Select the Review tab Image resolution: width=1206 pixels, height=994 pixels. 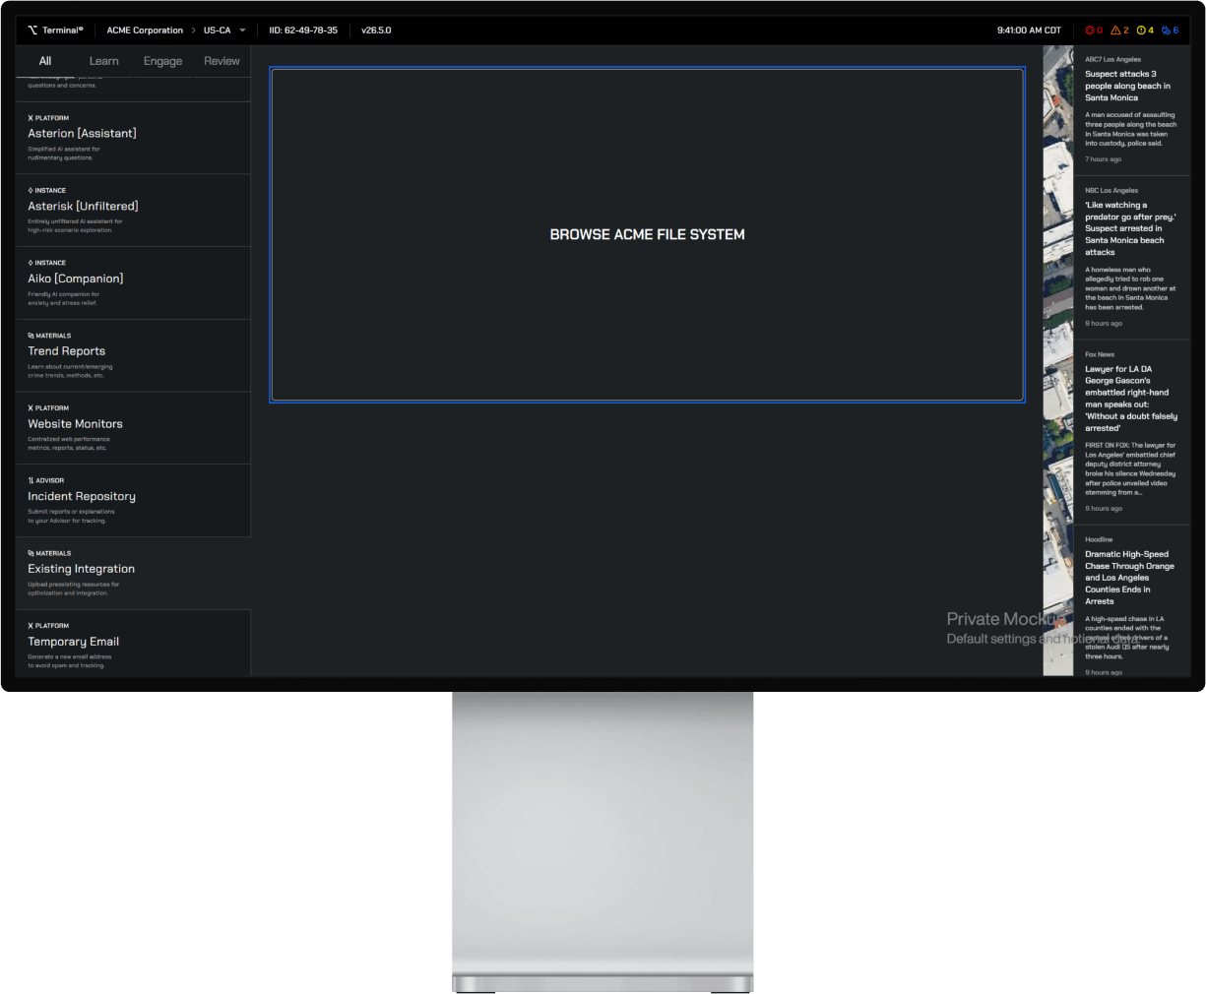click(222, 61)
